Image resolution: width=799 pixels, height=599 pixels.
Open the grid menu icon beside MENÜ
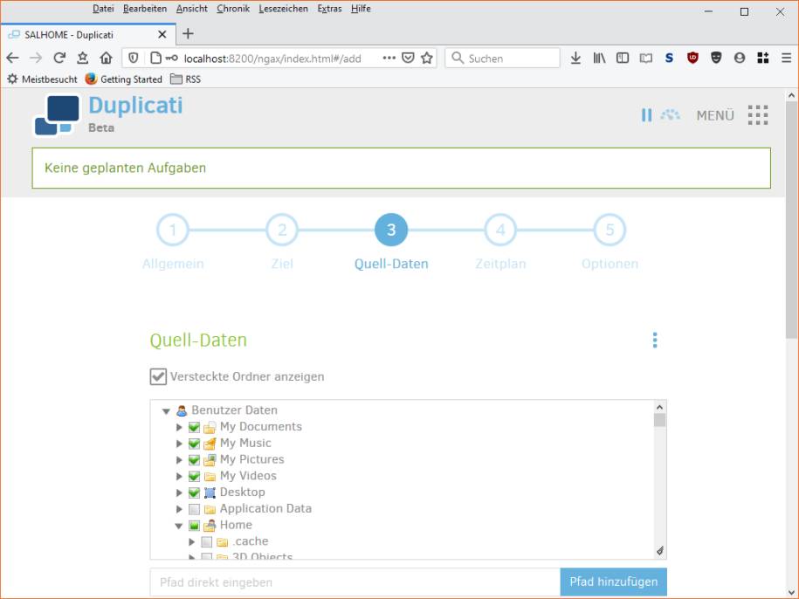click(x=758, y=115)
